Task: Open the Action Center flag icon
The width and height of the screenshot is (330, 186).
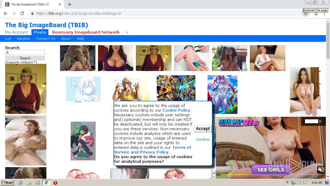Action: pyautogui.click(x=305, y=183)
